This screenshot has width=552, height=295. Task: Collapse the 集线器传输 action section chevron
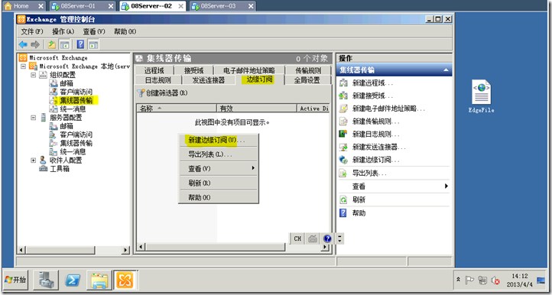pyautogui.click(x=446, y=70)
